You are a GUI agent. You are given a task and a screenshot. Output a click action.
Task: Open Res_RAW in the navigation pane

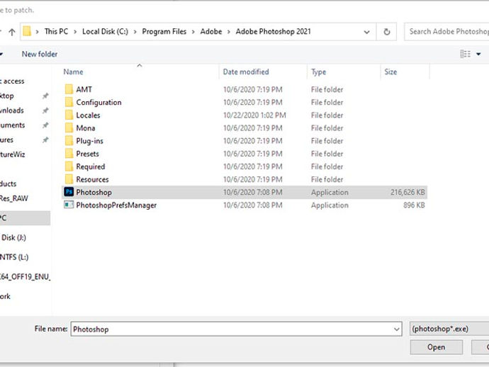[13, 198]
